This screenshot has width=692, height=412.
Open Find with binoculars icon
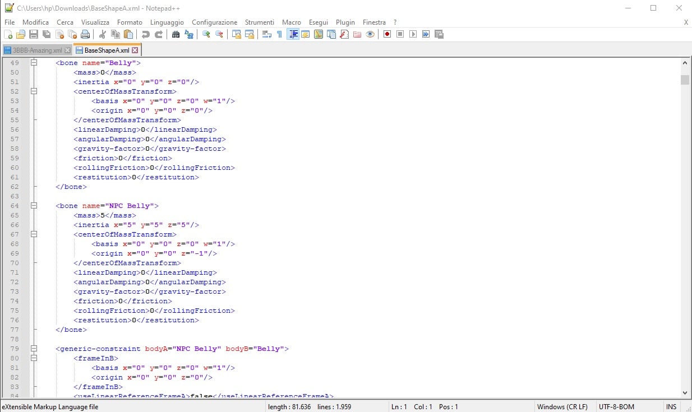pos(176,34)
